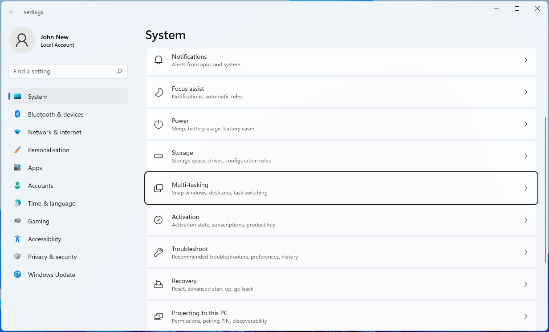
Task: Click the Privacy & security shield icon
Action: point(17,257)
